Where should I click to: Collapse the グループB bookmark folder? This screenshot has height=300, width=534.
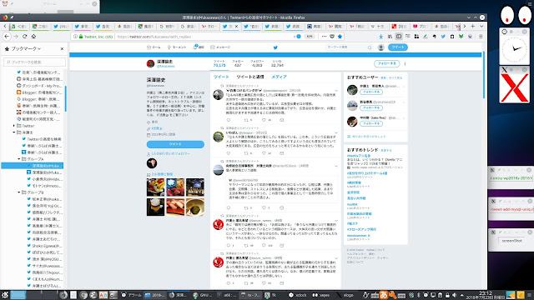19,192
